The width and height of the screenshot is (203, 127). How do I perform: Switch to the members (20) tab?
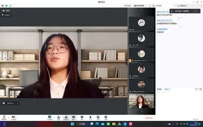click(x=182, y=6)
